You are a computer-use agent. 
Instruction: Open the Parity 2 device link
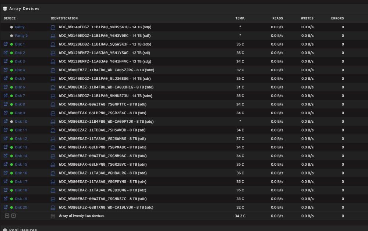tap(21, 36)
